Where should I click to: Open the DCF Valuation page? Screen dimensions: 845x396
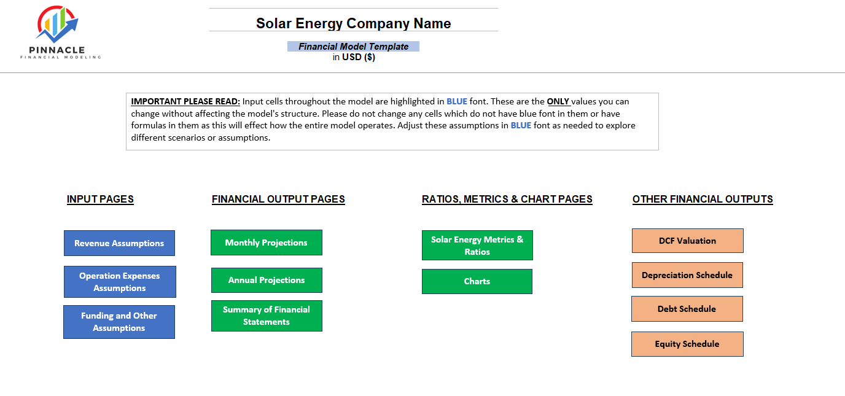pos(687,240)
